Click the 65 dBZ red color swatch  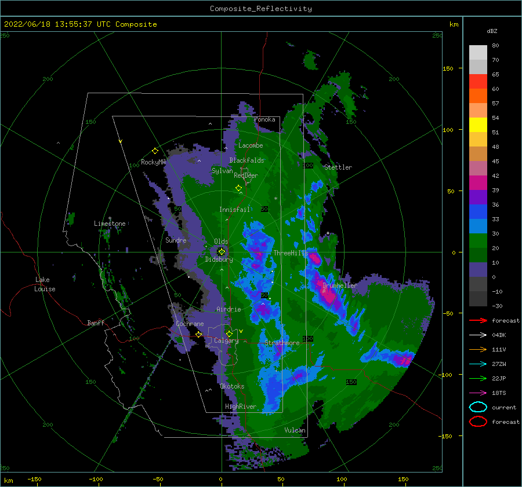point(478,82)
